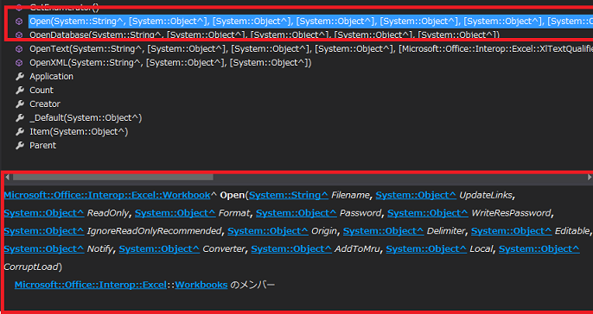Image resolution: width=593 pixels, height=314 pixels.
Task: Open the Microsoft::Office::Interop::Excel::Workbook return type link
Action: (107, 195)
